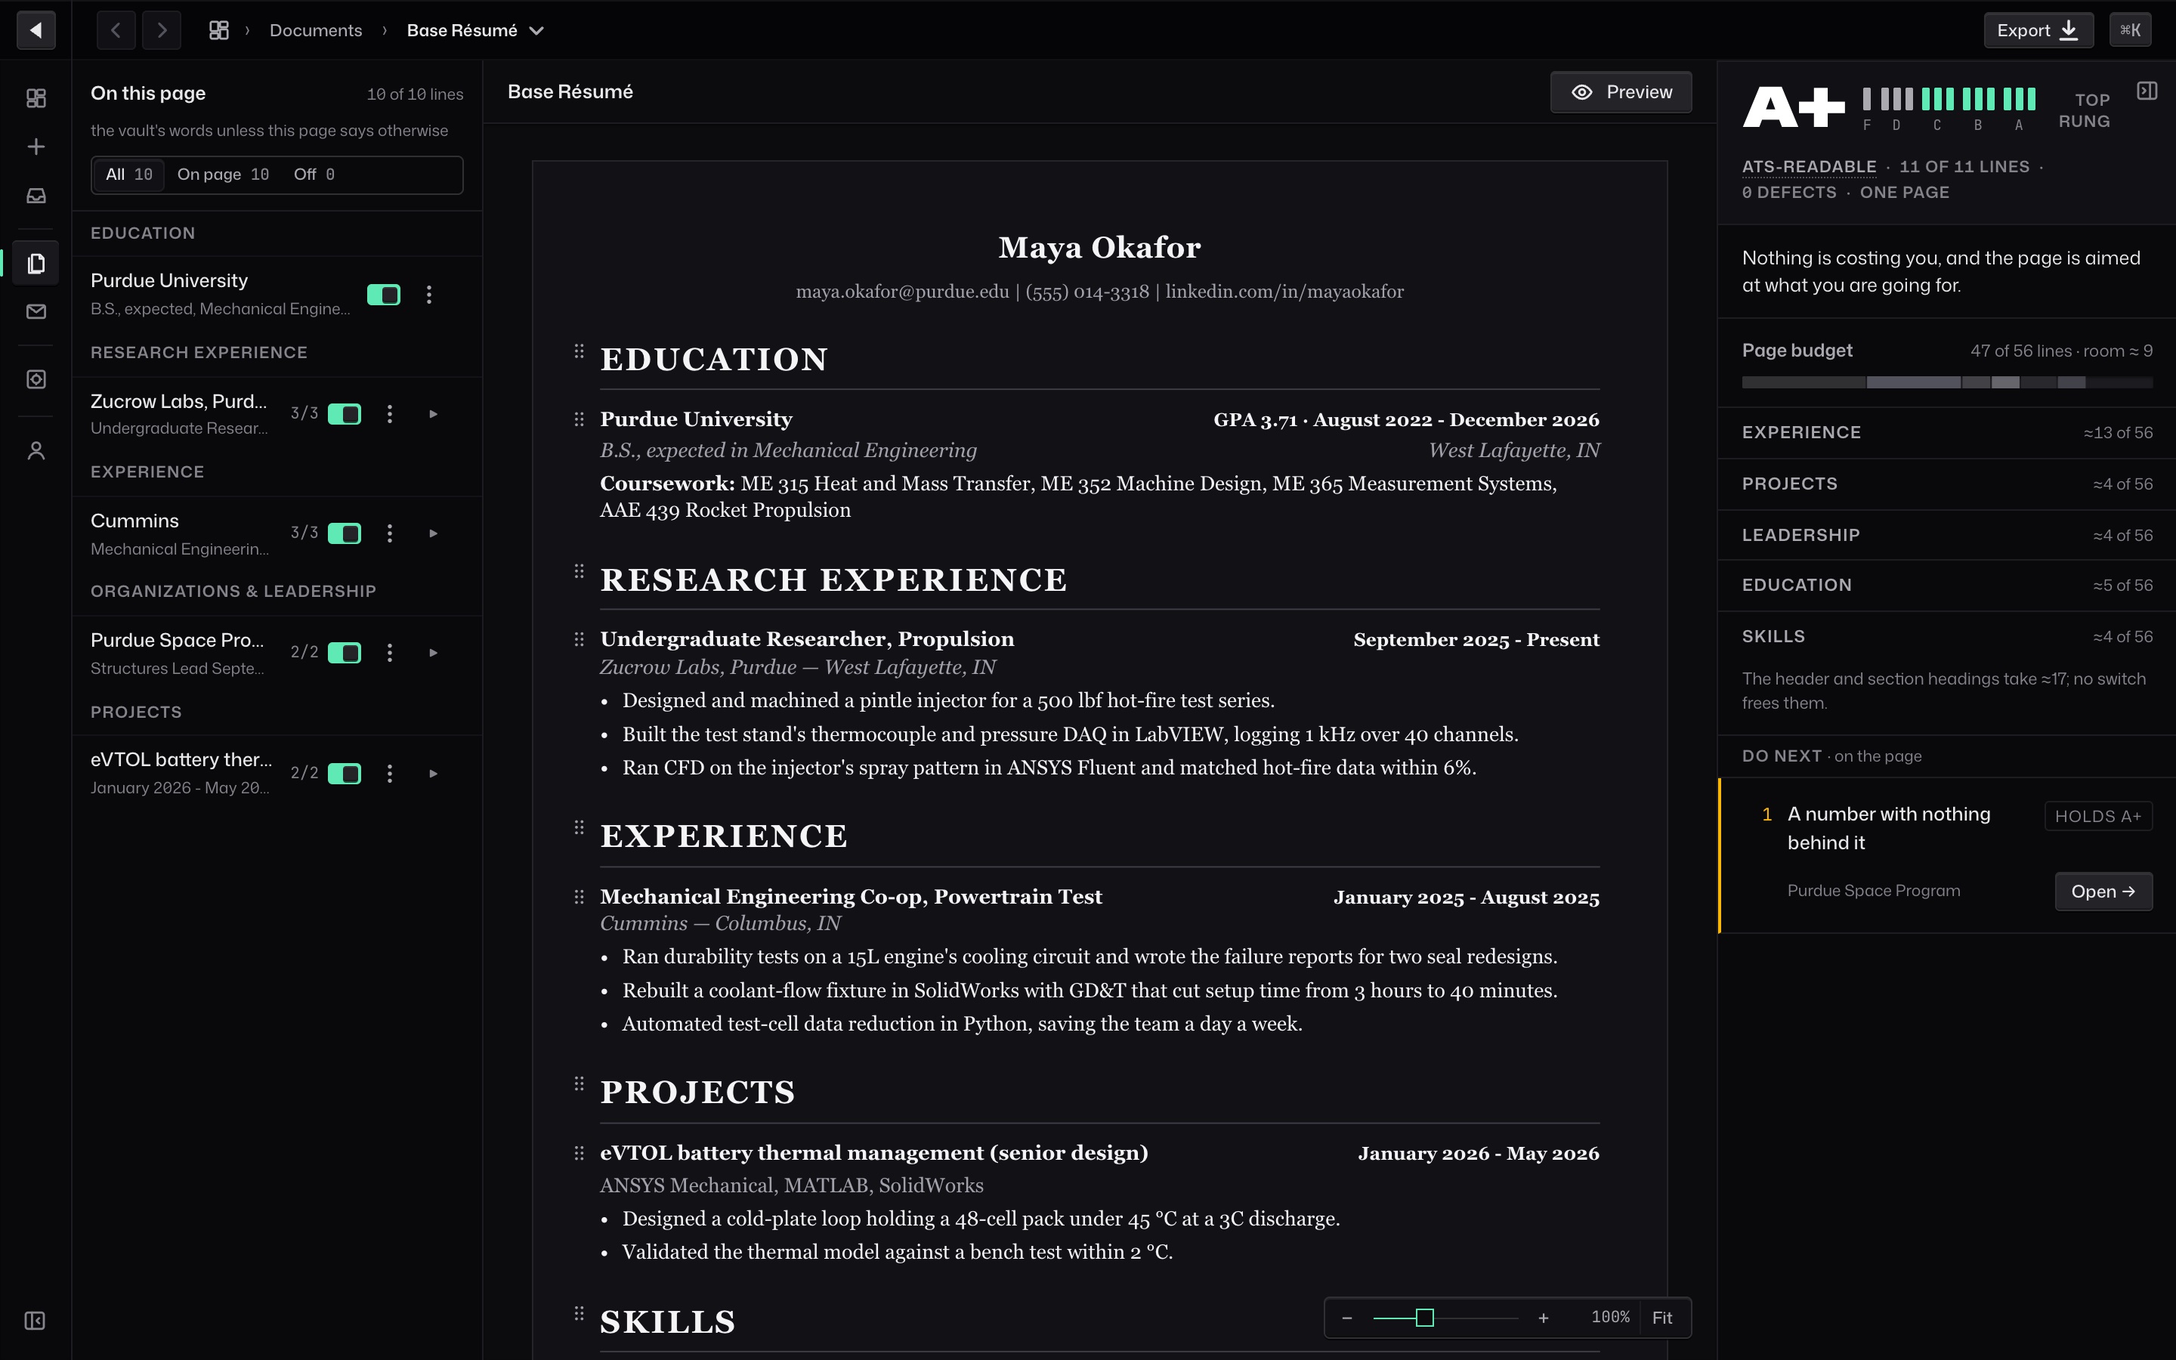The width and height of the screenshot is (2176, 1360).
Task: Open the more menu for Cummins entry
Action: [389, 533]
